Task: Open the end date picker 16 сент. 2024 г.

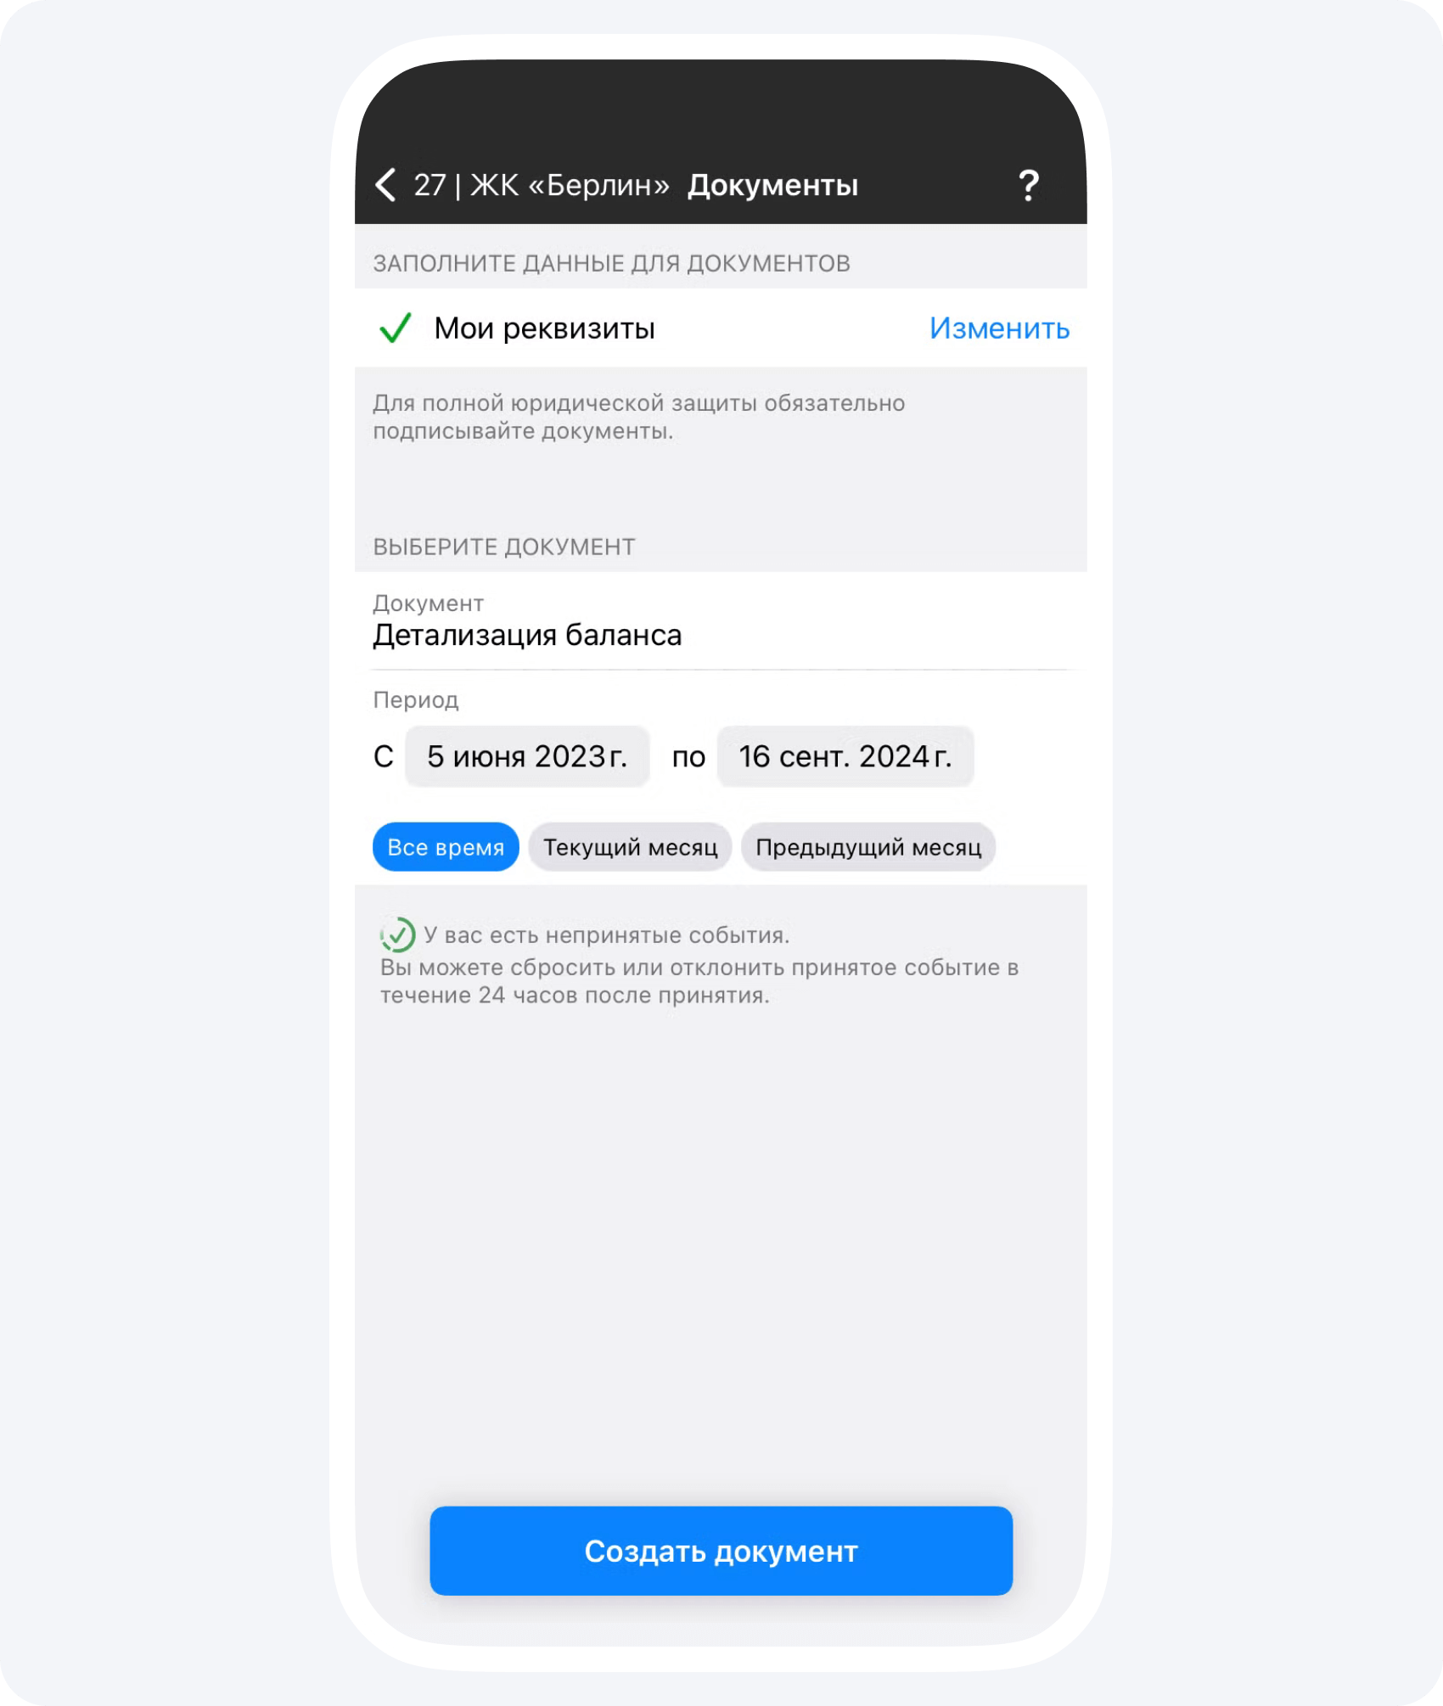Action: point(845,756)
